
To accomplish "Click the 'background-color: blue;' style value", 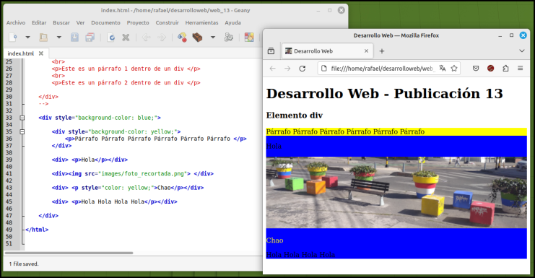I will tap(116, 118).
